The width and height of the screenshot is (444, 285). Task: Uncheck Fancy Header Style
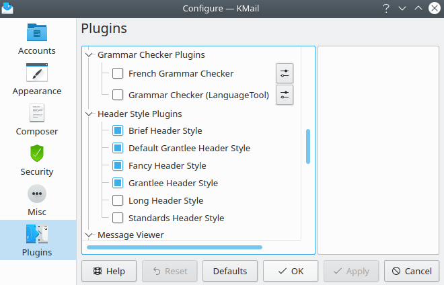pos(118,165)
